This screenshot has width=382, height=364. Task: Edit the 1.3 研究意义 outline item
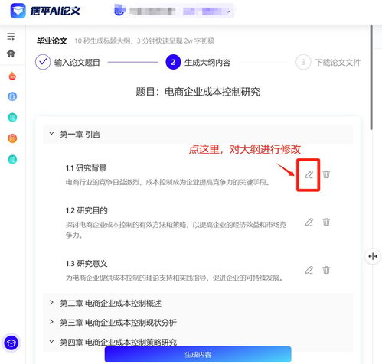309,270
